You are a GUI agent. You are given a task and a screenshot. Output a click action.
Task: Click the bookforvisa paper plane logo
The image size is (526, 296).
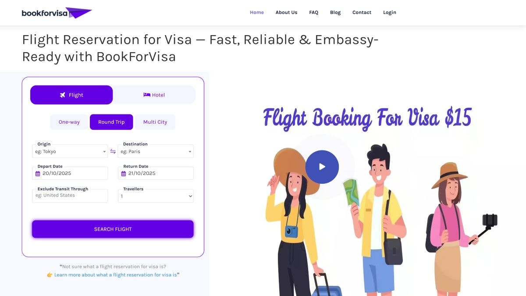[57, 13]
